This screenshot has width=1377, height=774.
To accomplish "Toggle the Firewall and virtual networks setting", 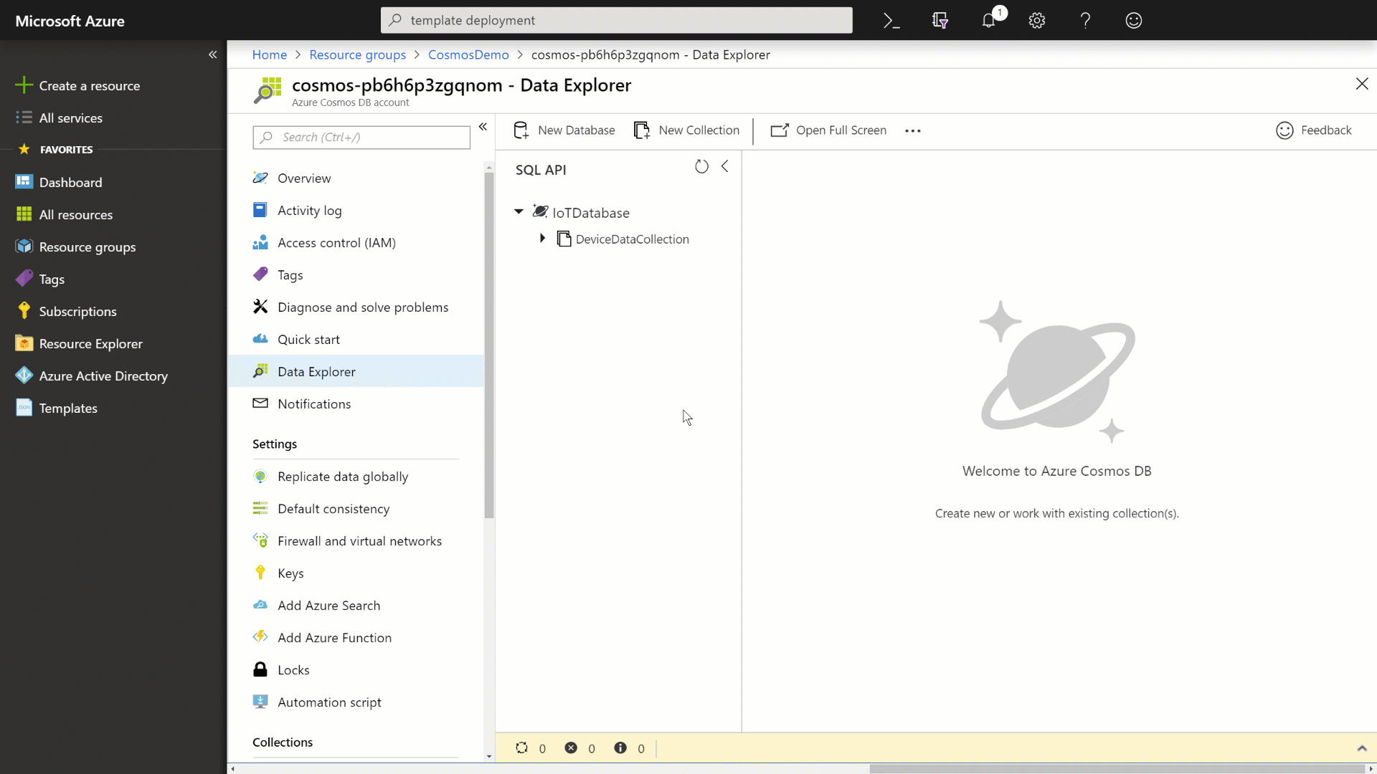I will 359,540.
